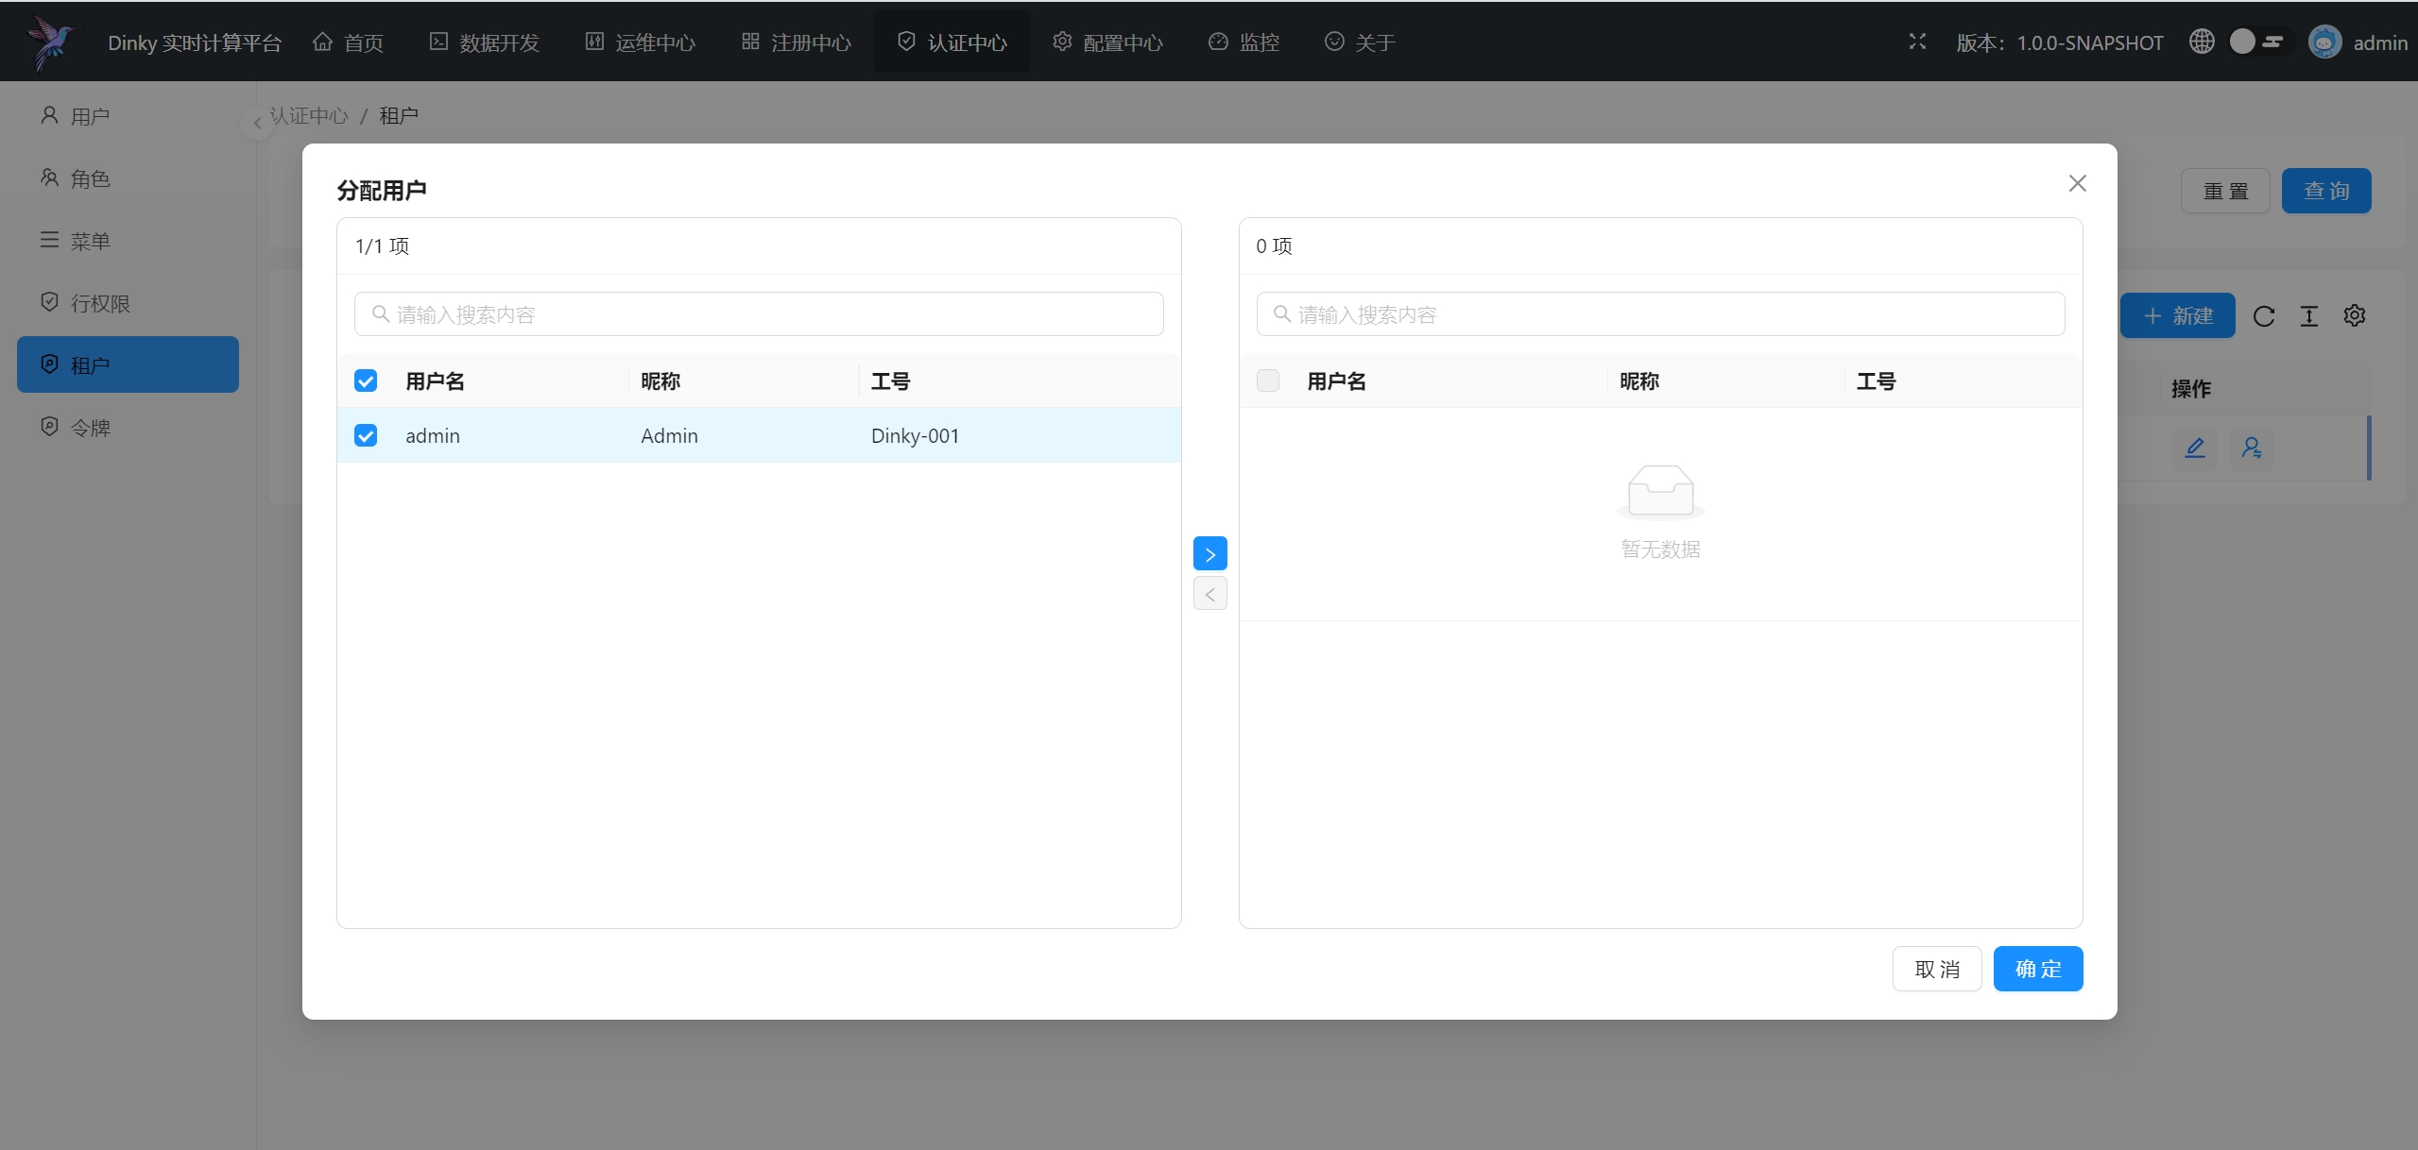The width and height of the screenshot is (2418, 1150).
Task: Click the column settings gear icon
Action: click(2355, 317)
